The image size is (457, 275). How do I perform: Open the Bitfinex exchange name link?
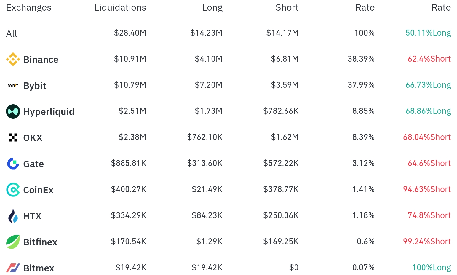click(40, 242)
